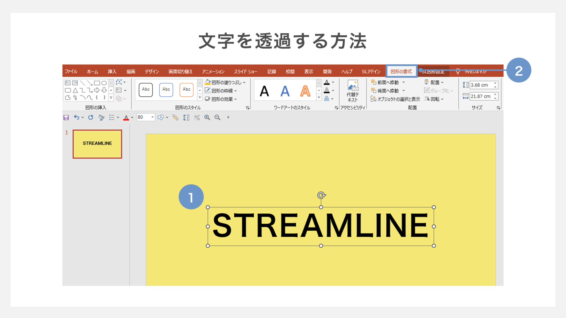The height and width of the screenshot is (318, 566).
Task: Increase shape height with up spinner
Action: click(495, 83)
